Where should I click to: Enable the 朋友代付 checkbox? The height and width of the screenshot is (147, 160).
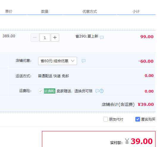pyautogui.click(x=106, y=119)
